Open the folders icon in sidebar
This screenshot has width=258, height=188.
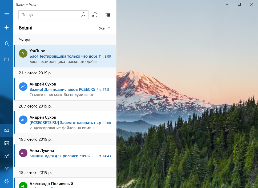pyautogui.click(x=7, y=59)
